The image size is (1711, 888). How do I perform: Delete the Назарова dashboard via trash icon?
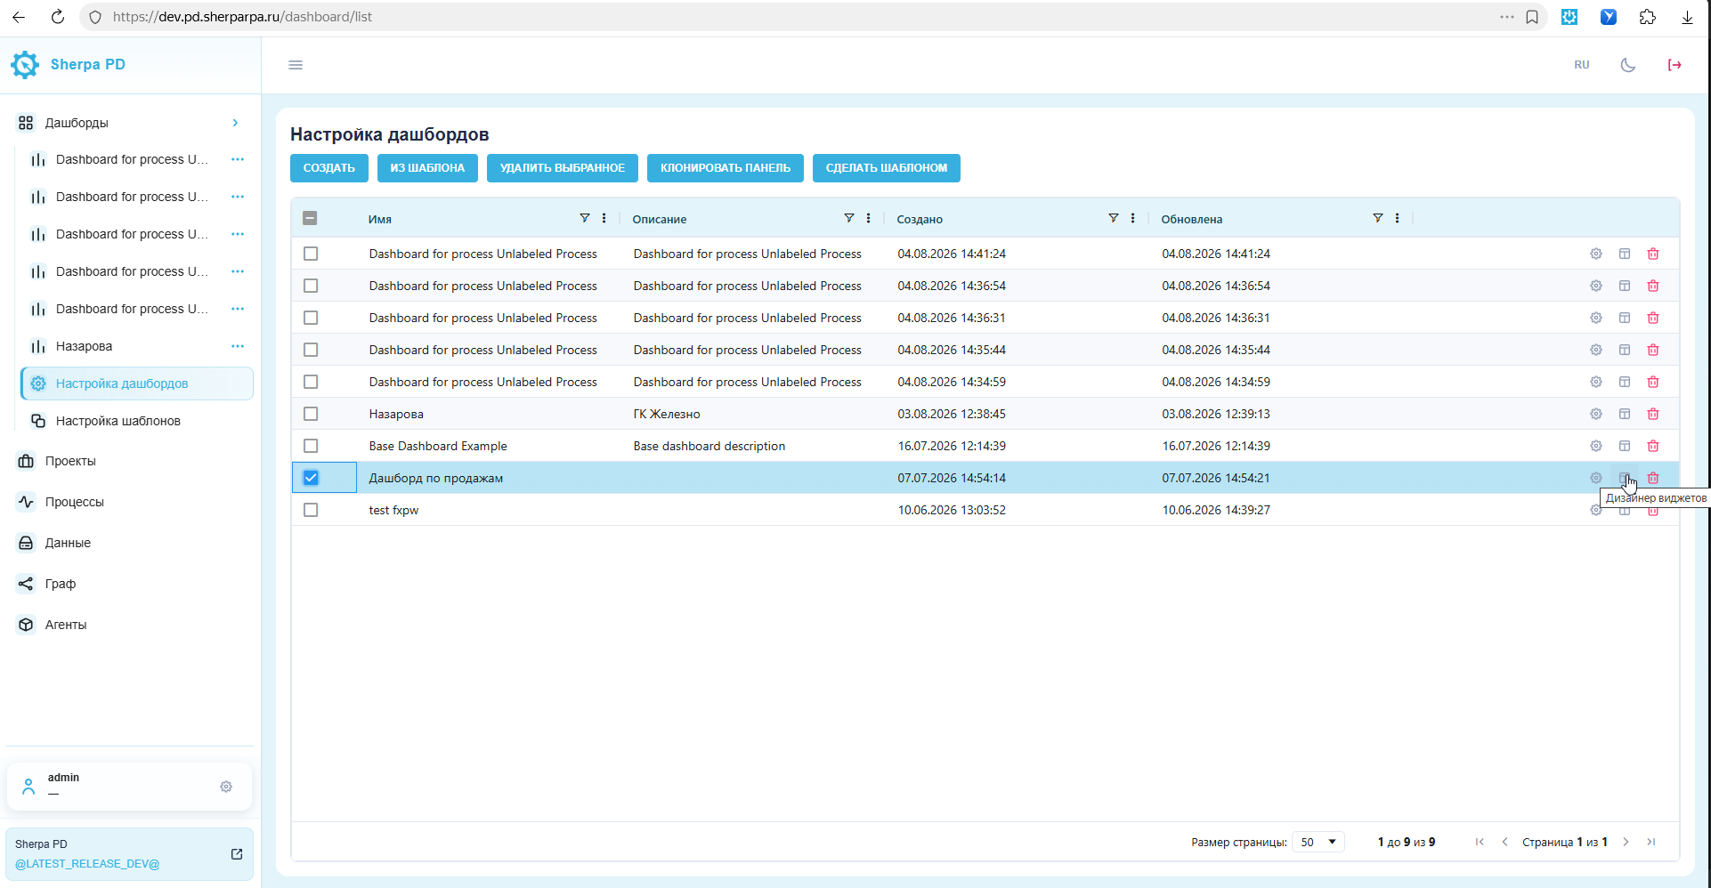coord(1653,414)
